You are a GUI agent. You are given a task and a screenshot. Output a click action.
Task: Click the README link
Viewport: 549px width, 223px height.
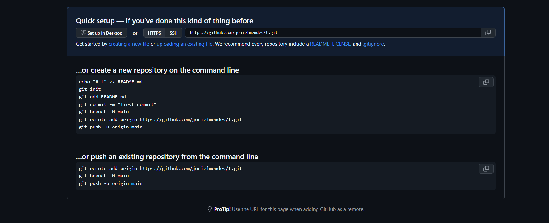[x=319, y=44]
